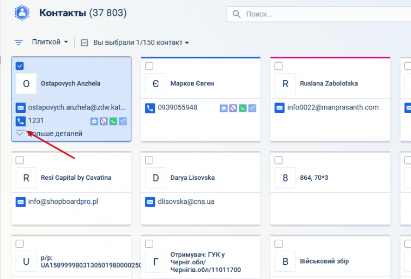Image resolution: width=411 pixels, height=279 pixels.
Task: Open Отримувач: ГУК у Черніг.обл contact
Action: (206, 262)
